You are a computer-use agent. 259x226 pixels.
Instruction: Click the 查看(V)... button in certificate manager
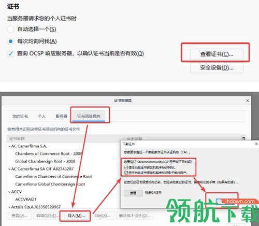(x=20, y=216)
